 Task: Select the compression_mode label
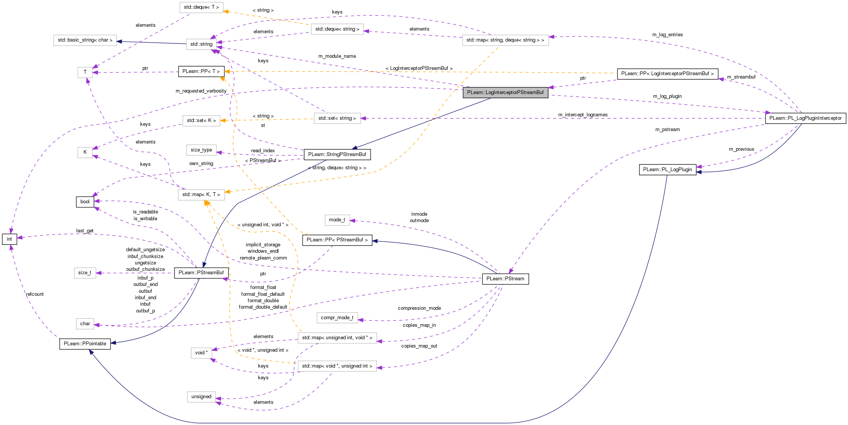tap(419, 308)
